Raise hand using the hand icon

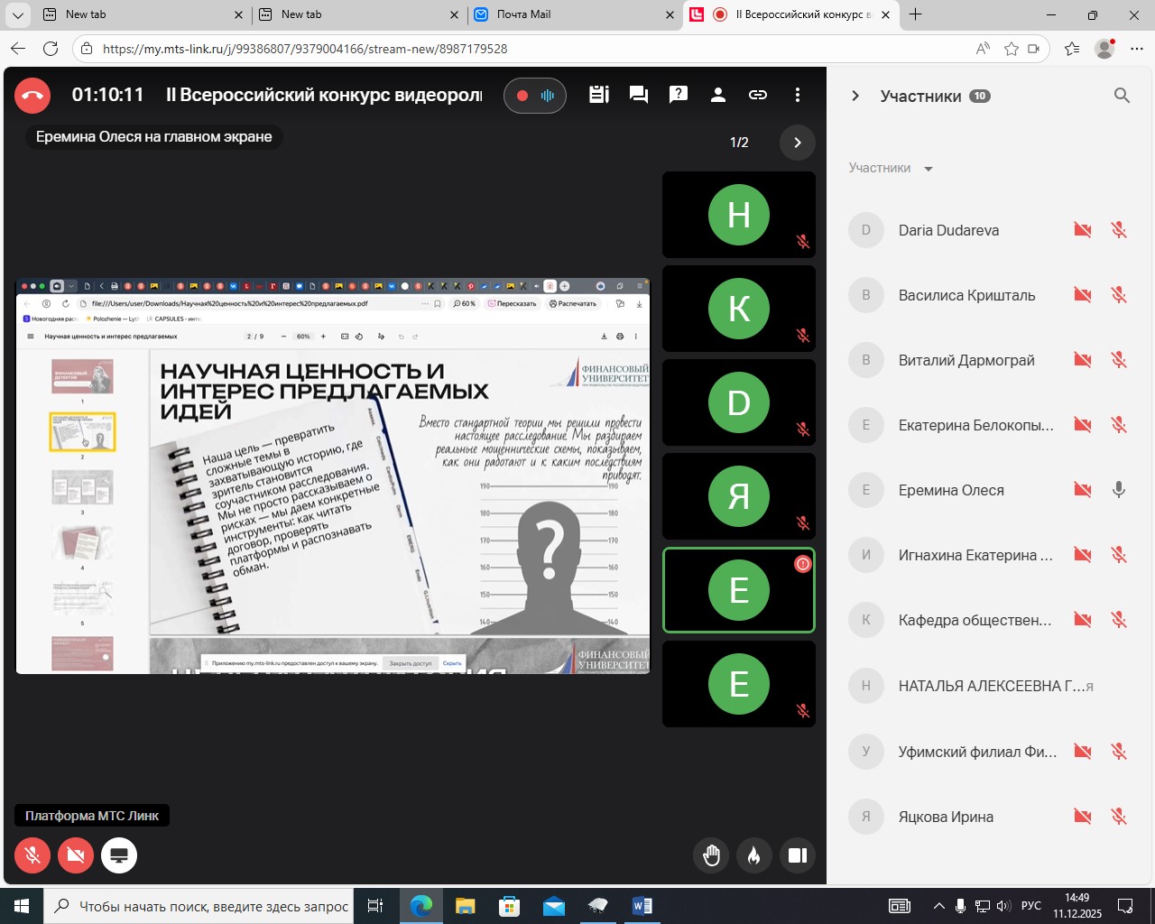tap(711, 855)
